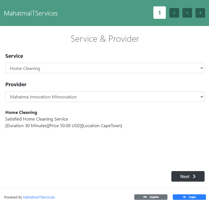Click the language icon beside English

(x=145, y=197)
